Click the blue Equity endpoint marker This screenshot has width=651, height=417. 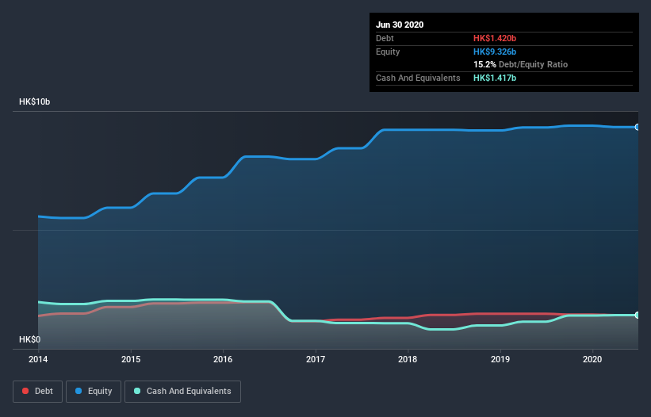click(638, 127)
